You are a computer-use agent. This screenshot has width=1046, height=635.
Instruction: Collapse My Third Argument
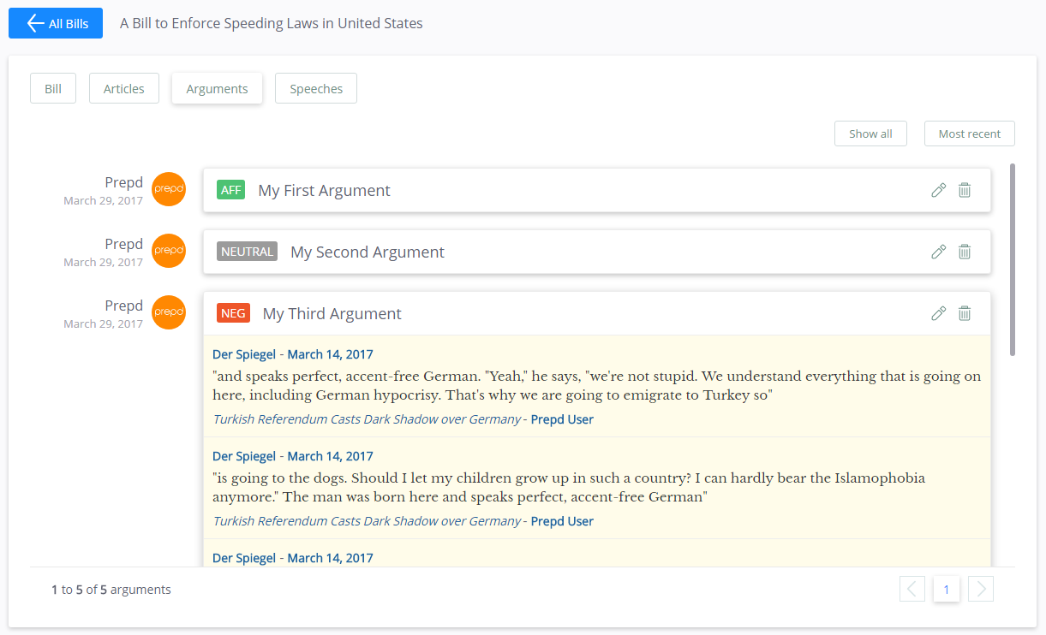(x=596, y=313)
